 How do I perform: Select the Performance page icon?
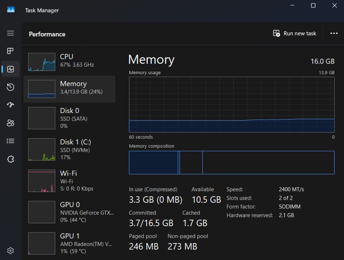pos(11,69)
